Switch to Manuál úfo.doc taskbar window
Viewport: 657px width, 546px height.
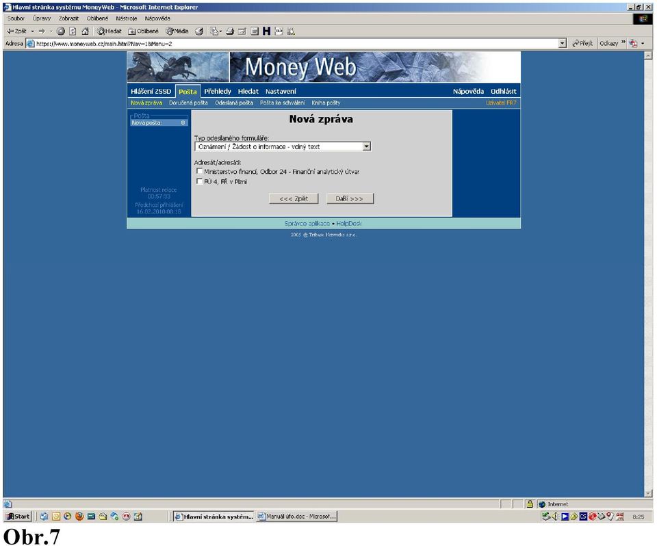(x=296, y=517)
